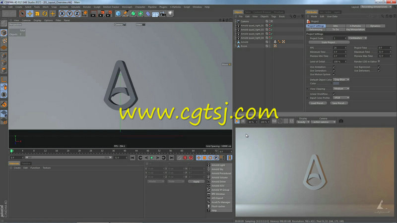Toggle Use Animation checkbox
397x223 pixels.
click(334, 67)
